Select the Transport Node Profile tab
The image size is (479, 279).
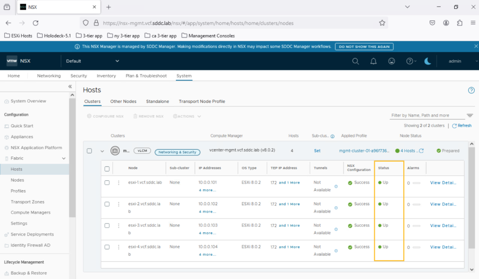coord(202,101)
